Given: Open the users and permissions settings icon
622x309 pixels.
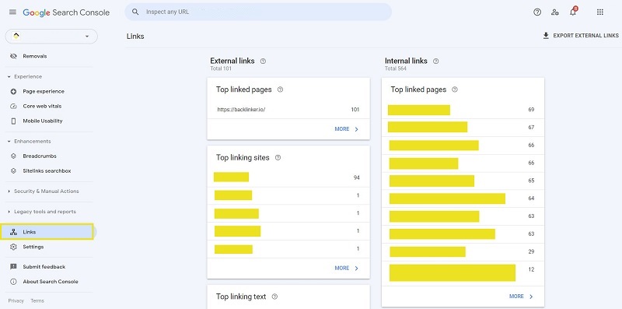Looking at the screenshot, I should (x=555, y=12).
